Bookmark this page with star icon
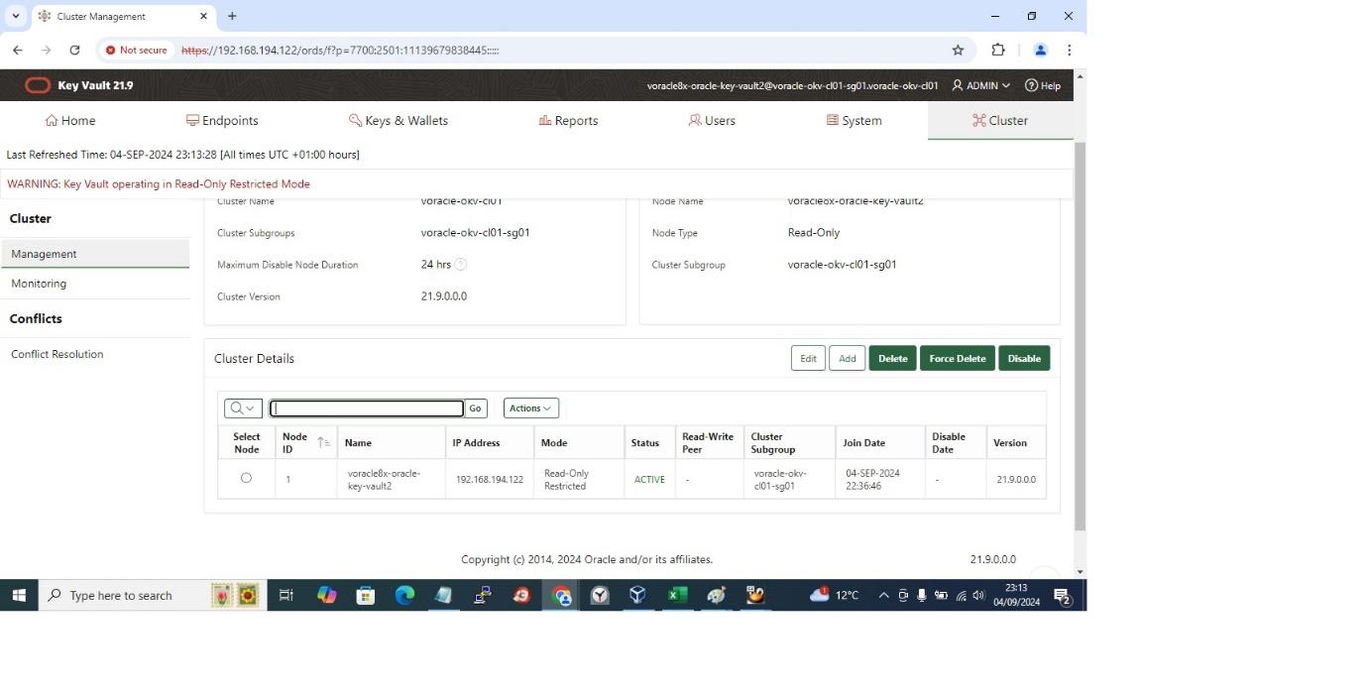 [x=958, y=50]
